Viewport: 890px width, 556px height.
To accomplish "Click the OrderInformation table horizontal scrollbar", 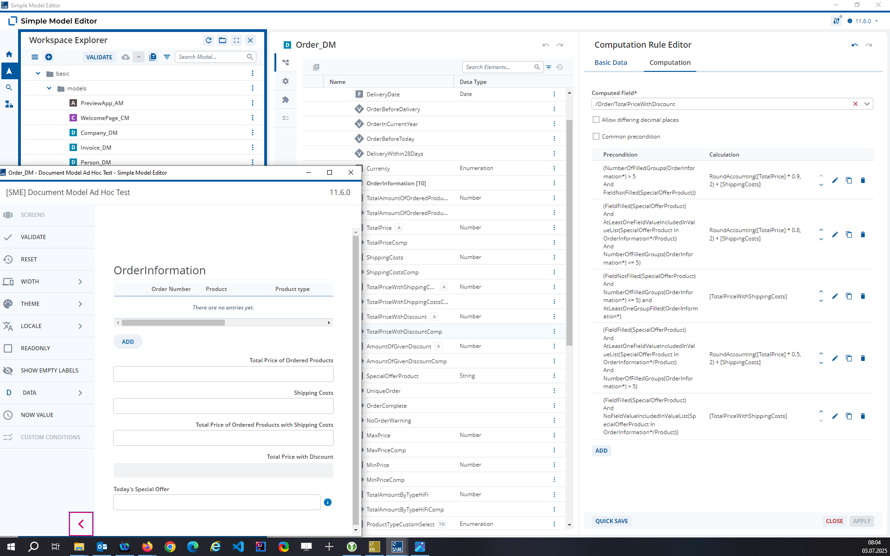I will (173, 322).
